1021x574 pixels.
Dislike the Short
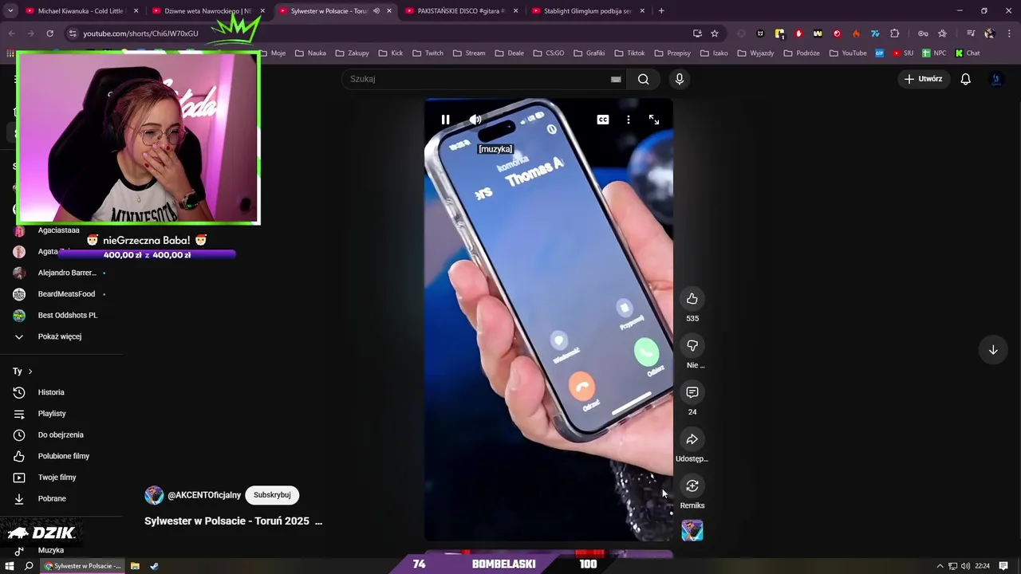pyautogui.click(x=692, y=345)
